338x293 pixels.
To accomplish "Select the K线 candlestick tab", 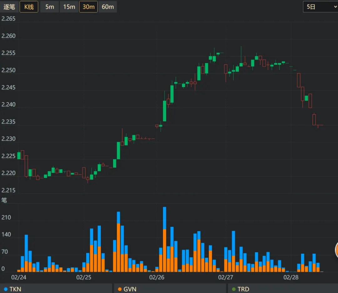I will pos(29,7).
